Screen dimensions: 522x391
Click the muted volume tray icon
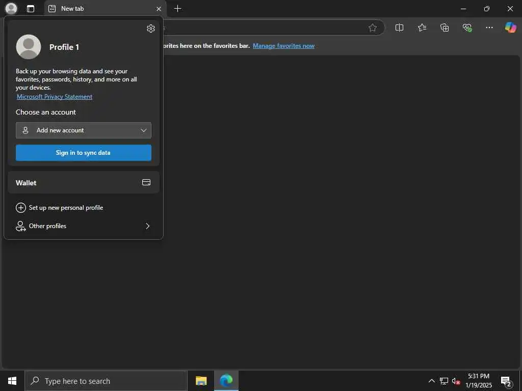(x=456, y=381)
